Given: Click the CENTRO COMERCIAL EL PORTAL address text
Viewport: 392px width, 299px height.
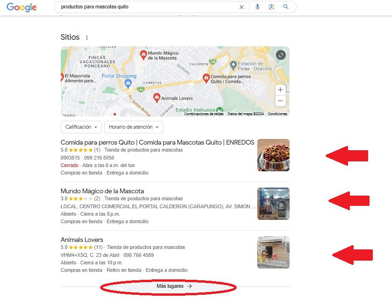Looking at the screenshot, I should click(158, 206).
